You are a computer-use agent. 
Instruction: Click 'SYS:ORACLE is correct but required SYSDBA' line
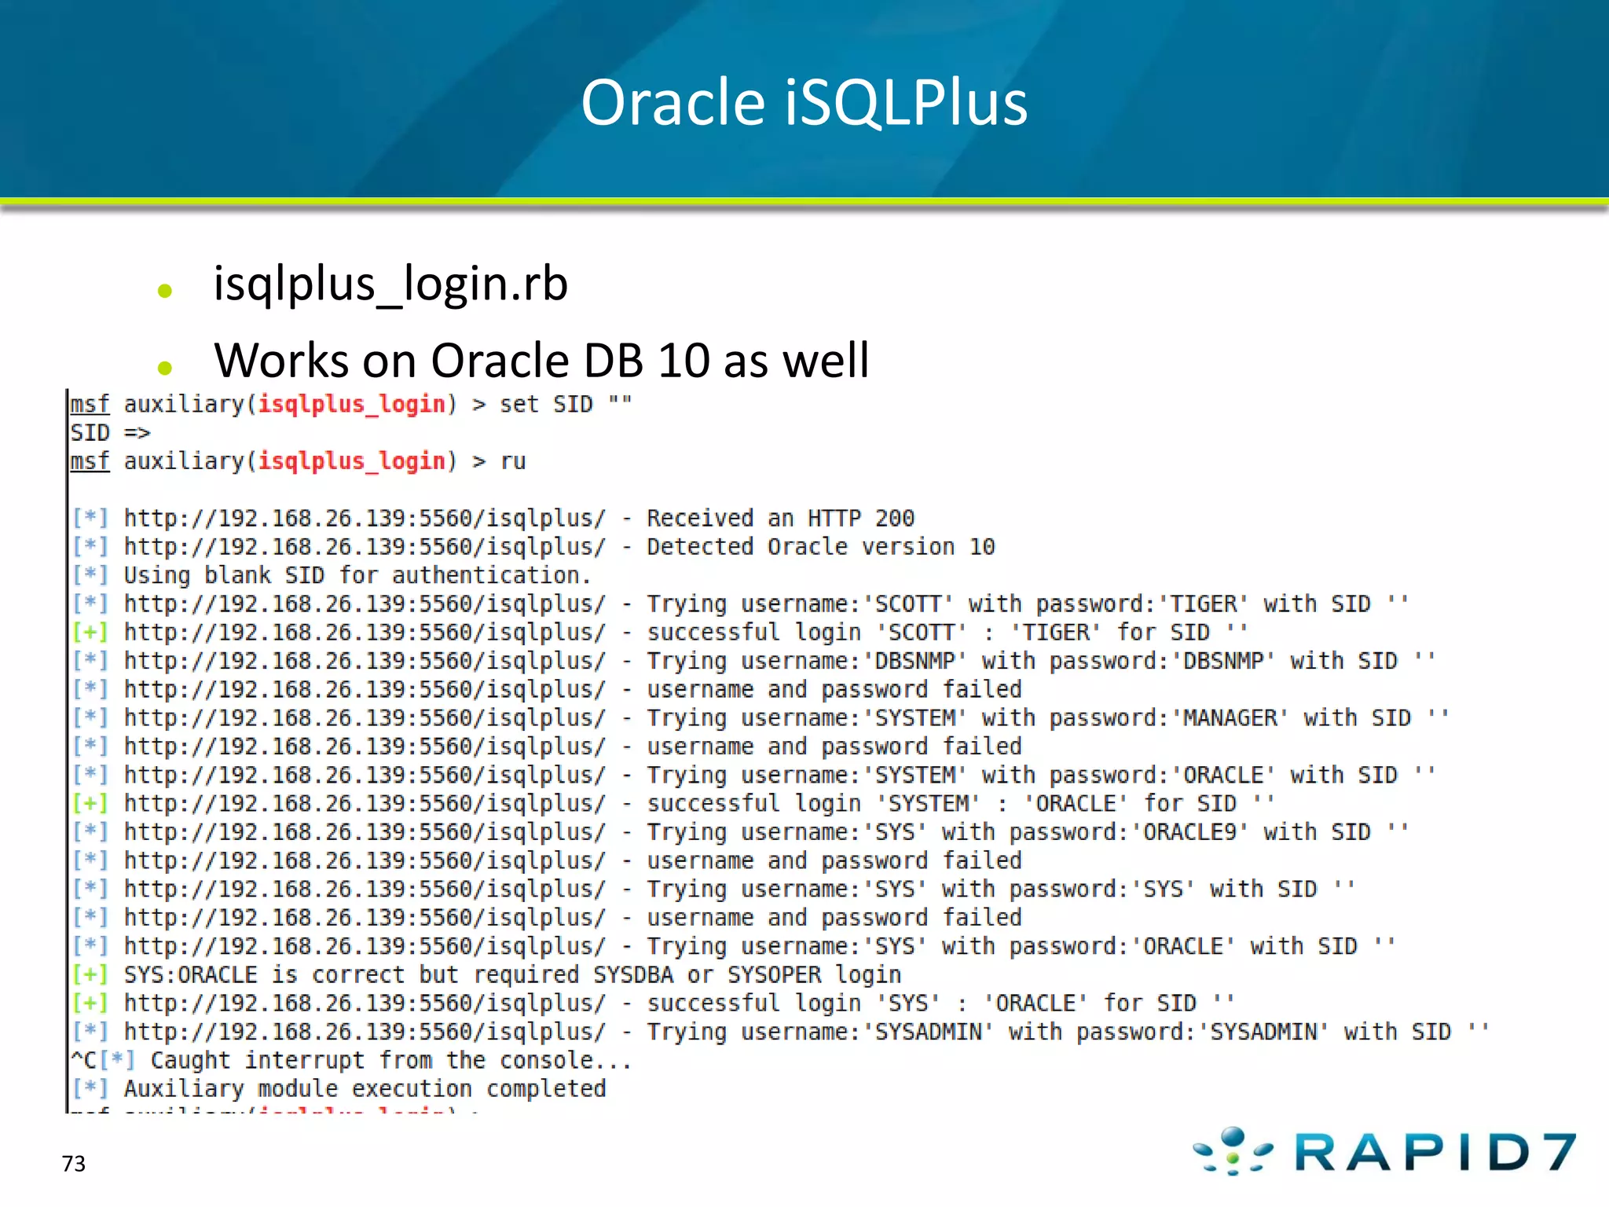click(x=487, y=975)
